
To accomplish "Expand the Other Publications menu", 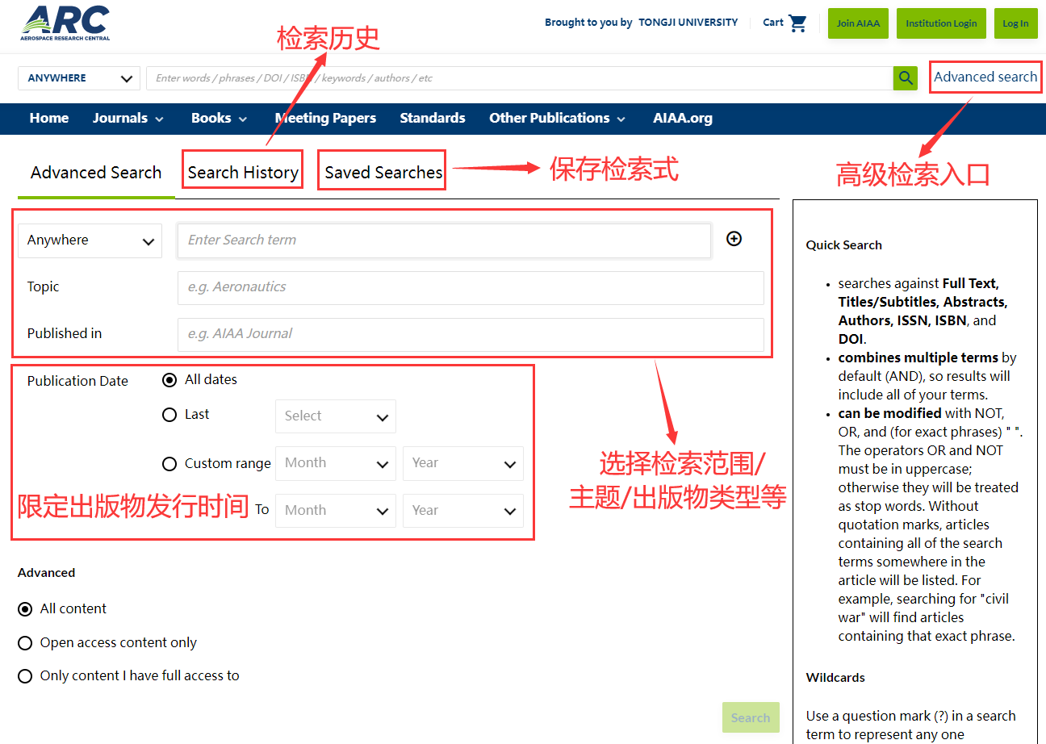I will point(557,119).
